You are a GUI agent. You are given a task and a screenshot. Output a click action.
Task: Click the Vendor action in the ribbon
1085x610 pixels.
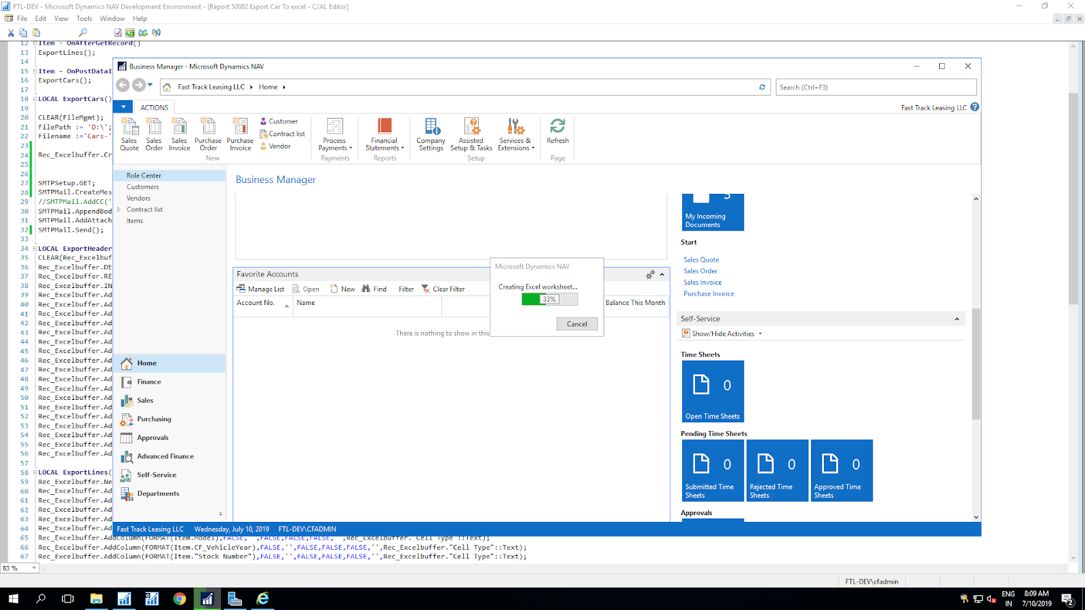[x=275, y=146]
